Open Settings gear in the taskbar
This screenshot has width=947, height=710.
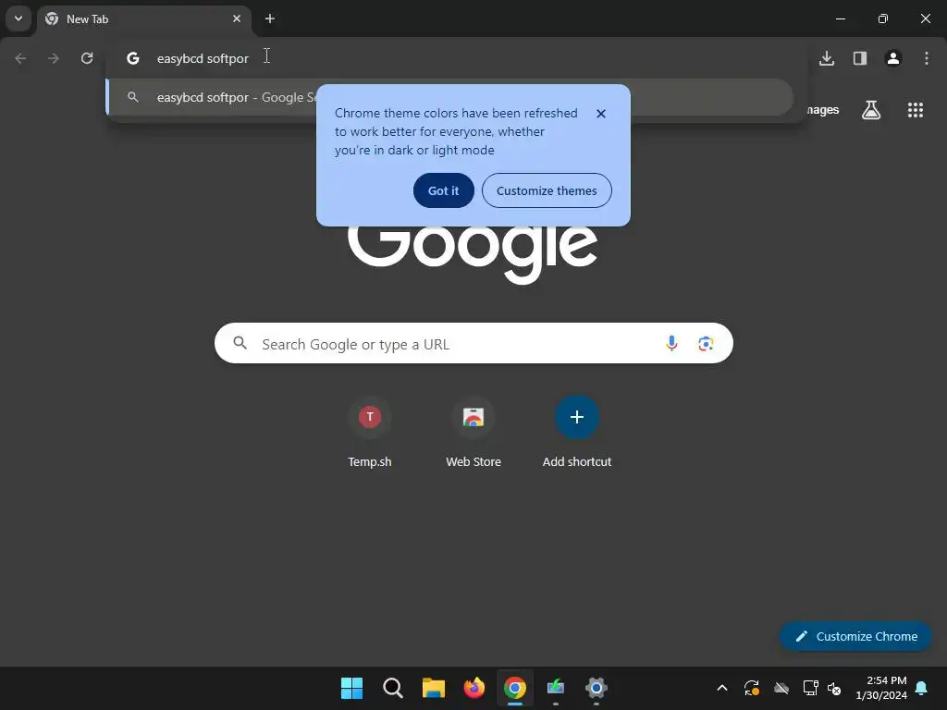596,688
